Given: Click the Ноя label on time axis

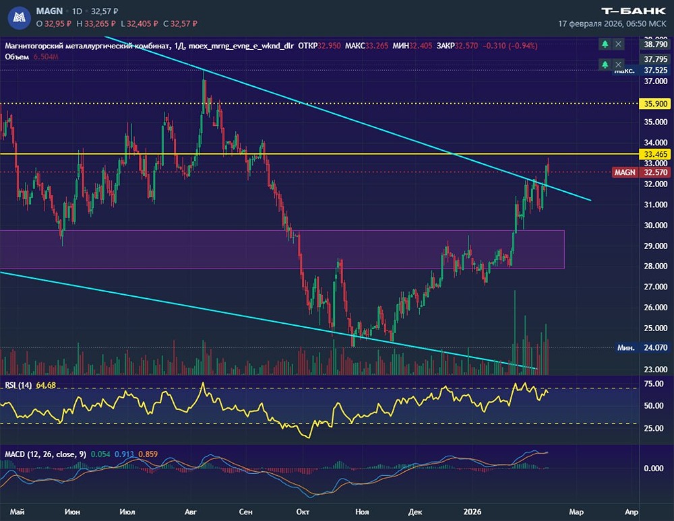Looking at the screenshot, I should tap(362, 512).
